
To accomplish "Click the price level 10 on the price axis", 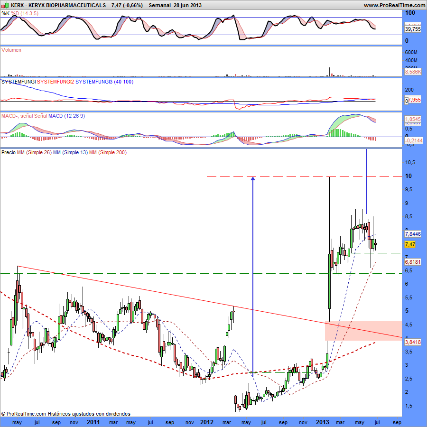I will click(408, 176).
